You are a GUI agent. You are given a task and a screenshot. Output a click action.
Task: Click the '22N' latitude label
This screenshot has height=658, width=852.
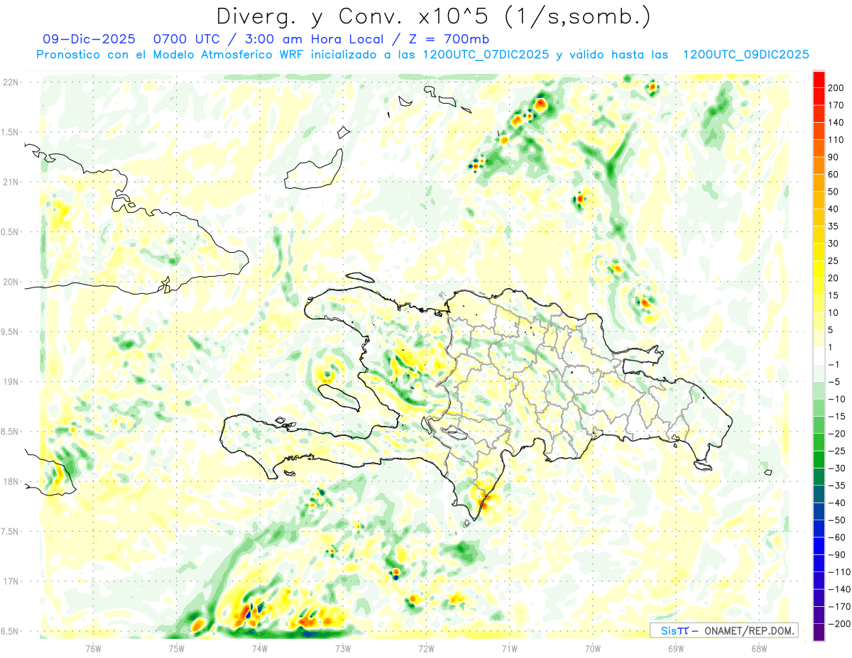point(11,82)
